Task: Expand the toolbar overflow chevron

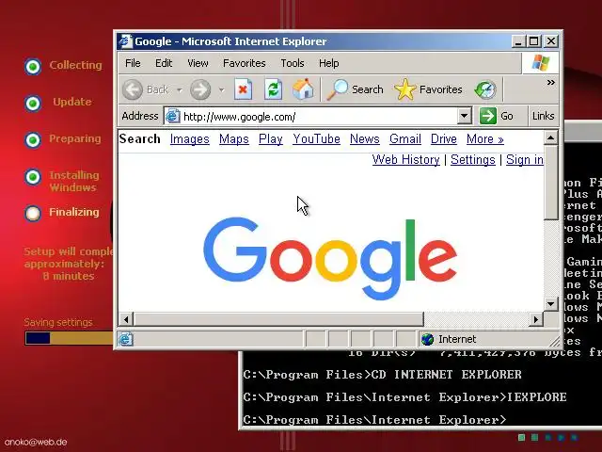Action: click(551, 82)
